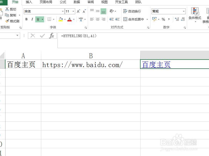
Task: Decrease indent
Action: click(112, 19)
